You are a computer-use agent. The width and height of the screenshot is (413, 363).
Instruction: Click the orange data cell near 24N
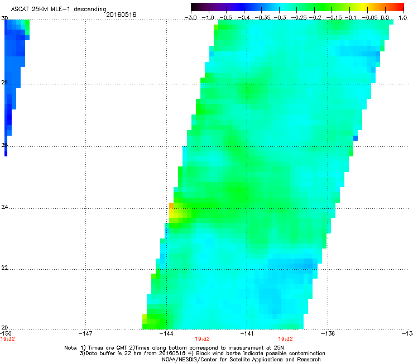point(171,206)
